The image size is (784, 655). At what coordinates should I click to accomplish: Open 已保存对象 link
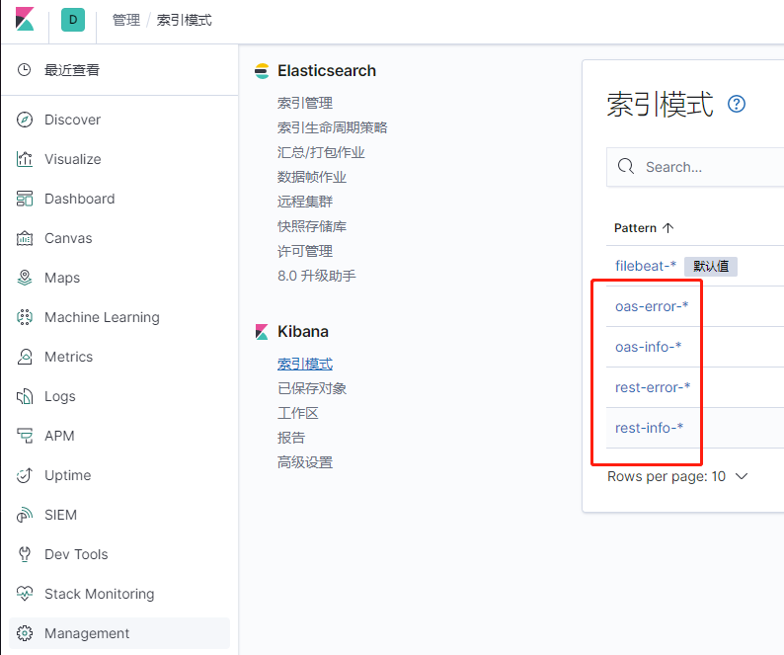point(312,388)
